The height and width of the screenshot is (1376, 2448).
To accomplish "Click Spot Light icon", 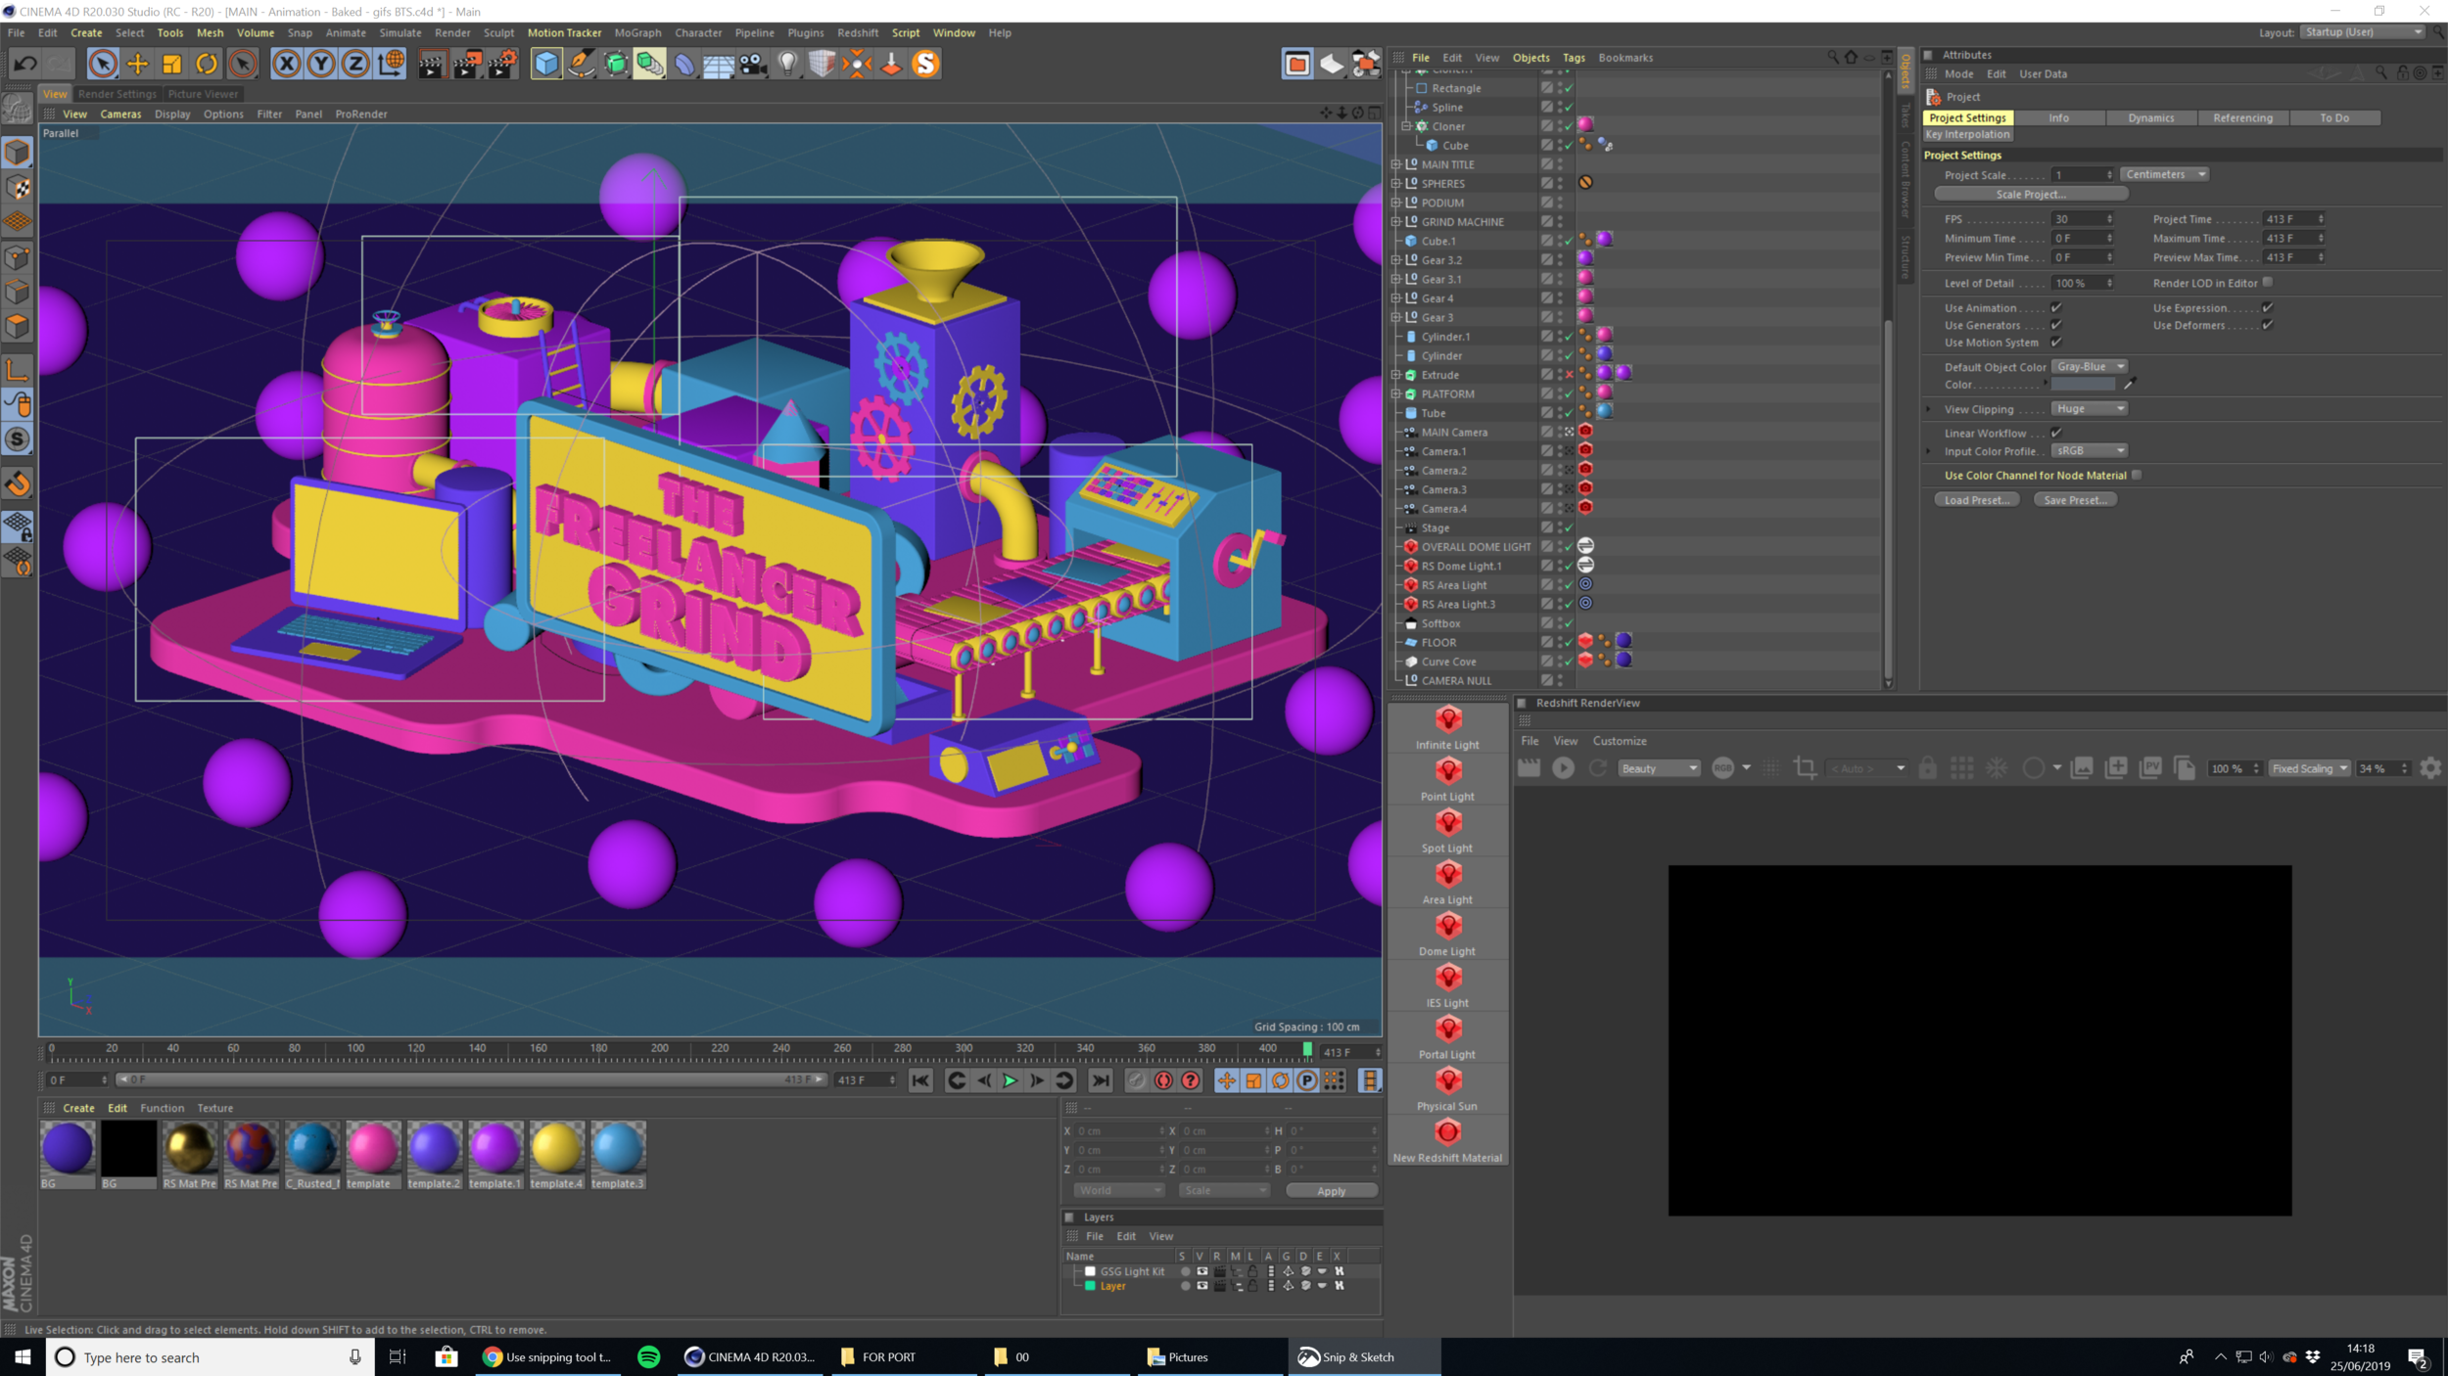I will [1448, 824].
